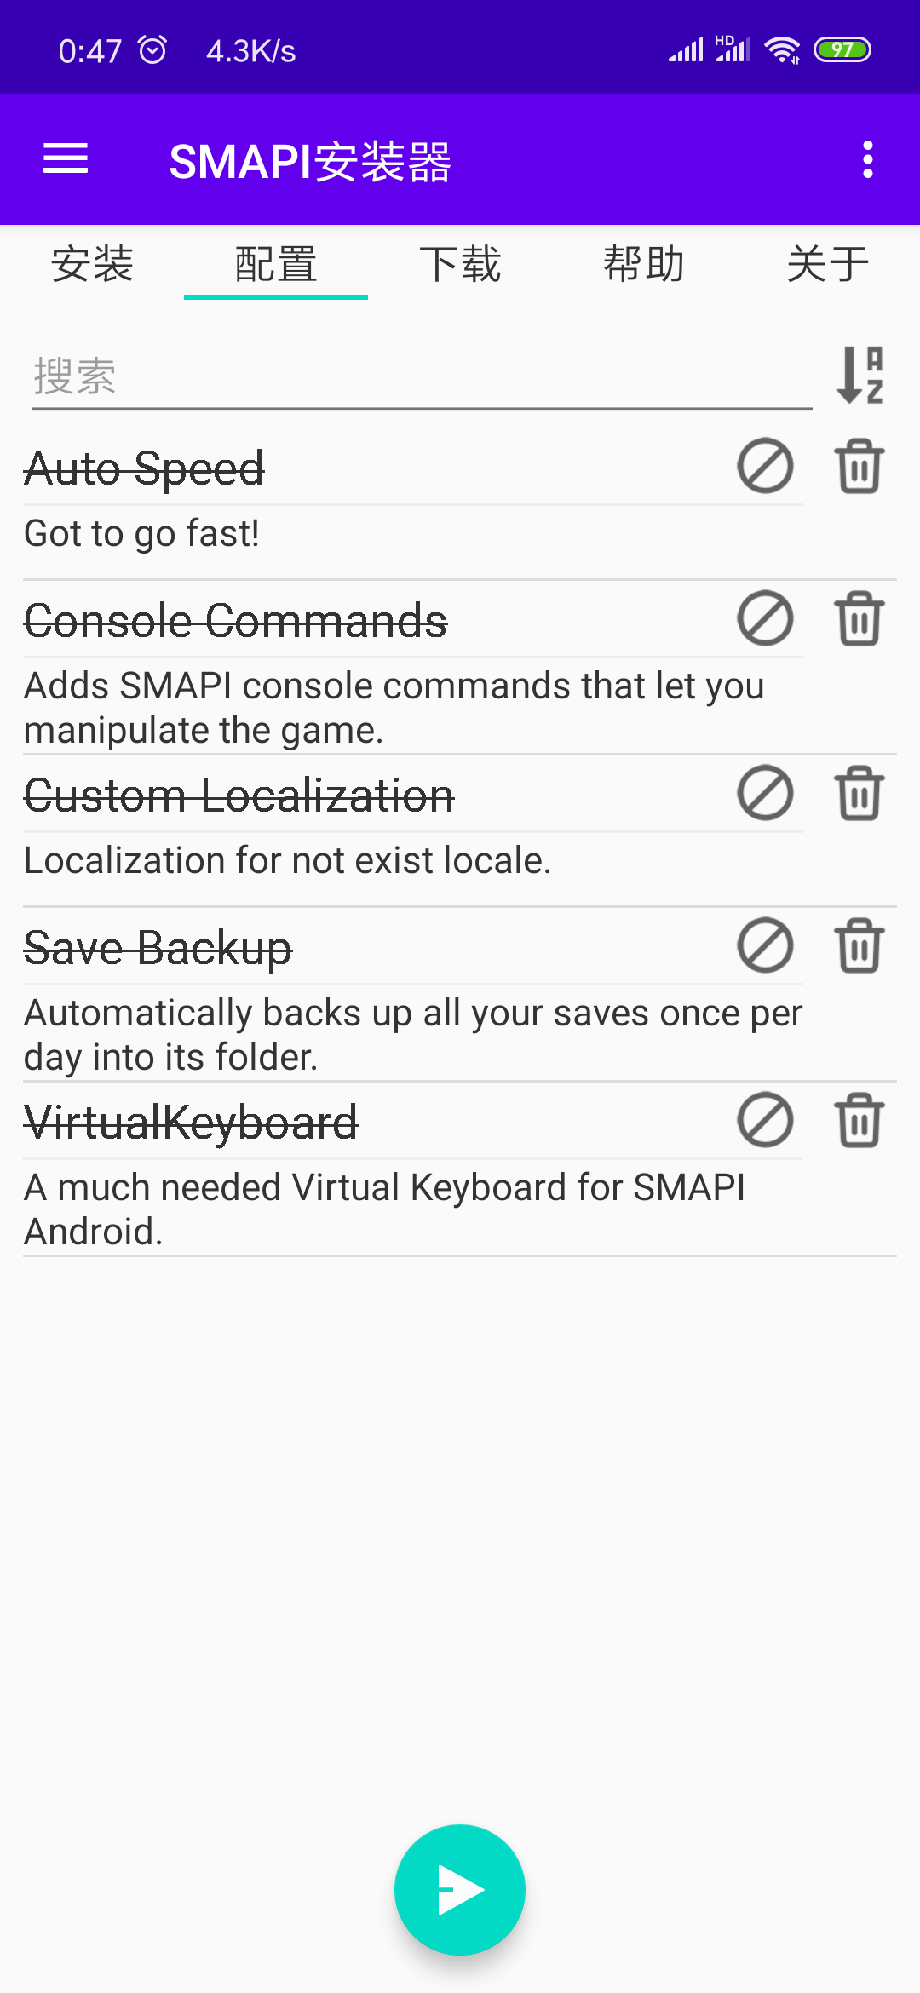Open the Save Backup mod entry

tap(413, 995)
